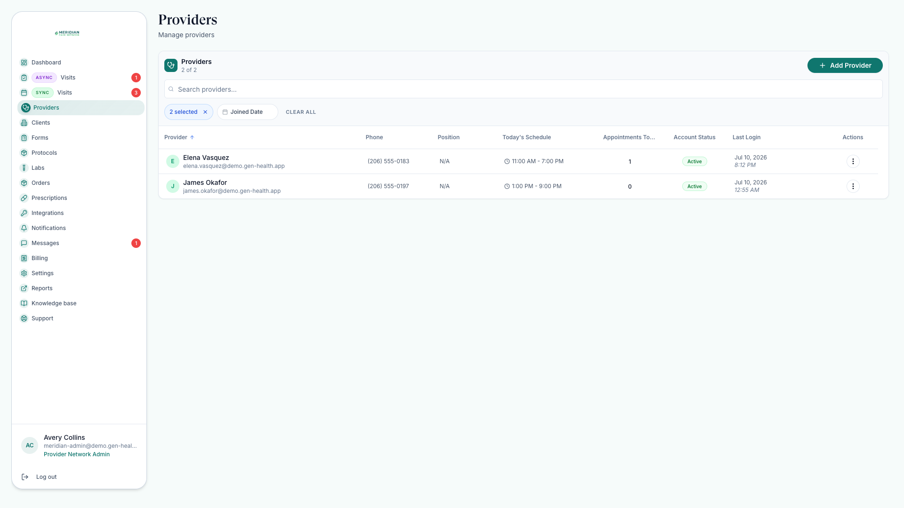Click the Settings gear icon
Viewport: 904px width, 508px height.
click(x=24, y=273)
